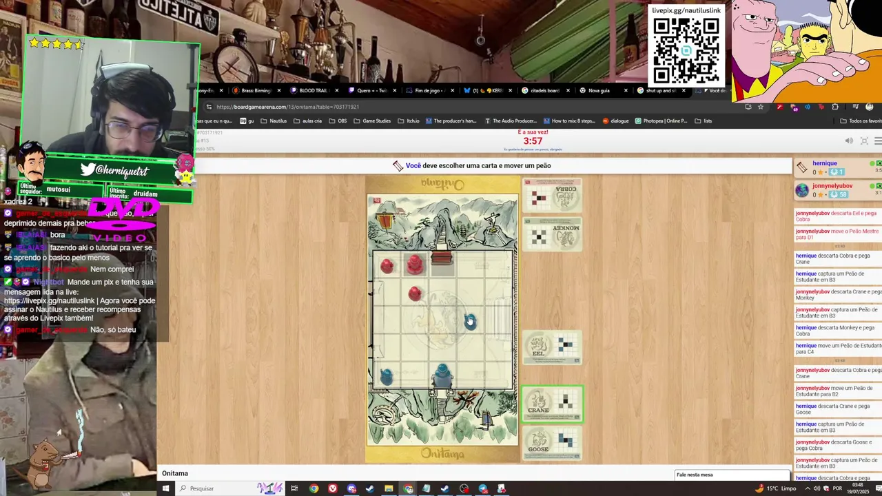Click 'hernique descarta Monkey e pega Cobra' log

(x=838, y=331)
